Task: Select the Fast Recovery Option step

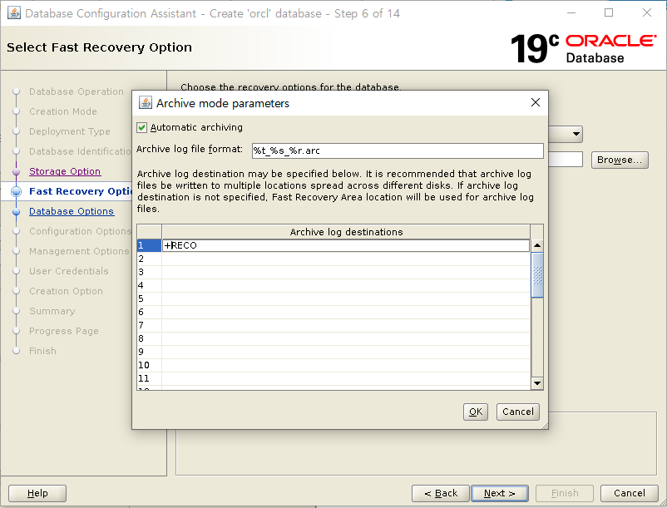Action: pos(80,191)
